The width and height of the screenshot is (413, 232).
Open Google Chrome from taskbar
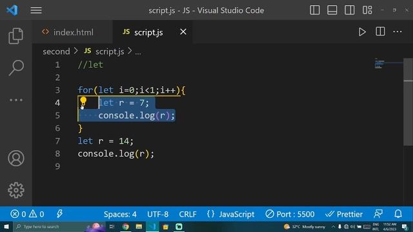pos(126,226)
